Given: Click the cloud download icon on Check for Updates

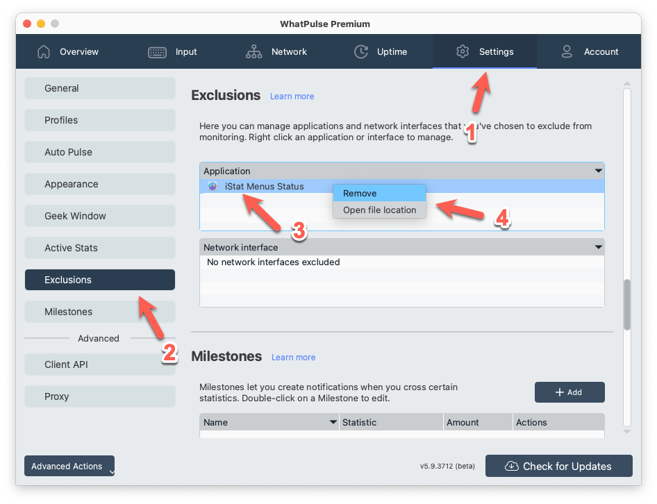Looking at the screenshot, I should pos(512,466).
